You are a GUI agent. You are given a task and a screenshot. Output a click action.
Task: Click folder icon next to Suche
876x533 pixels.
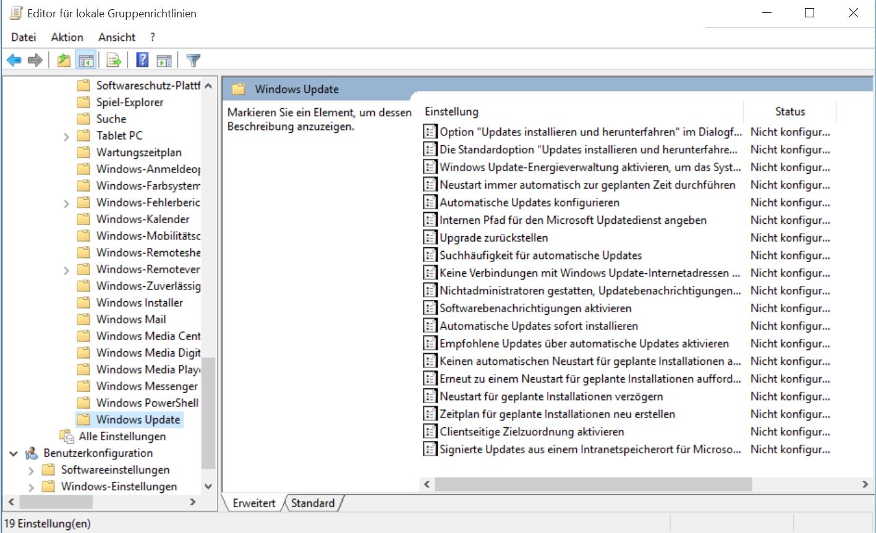(x=83, y=119)
